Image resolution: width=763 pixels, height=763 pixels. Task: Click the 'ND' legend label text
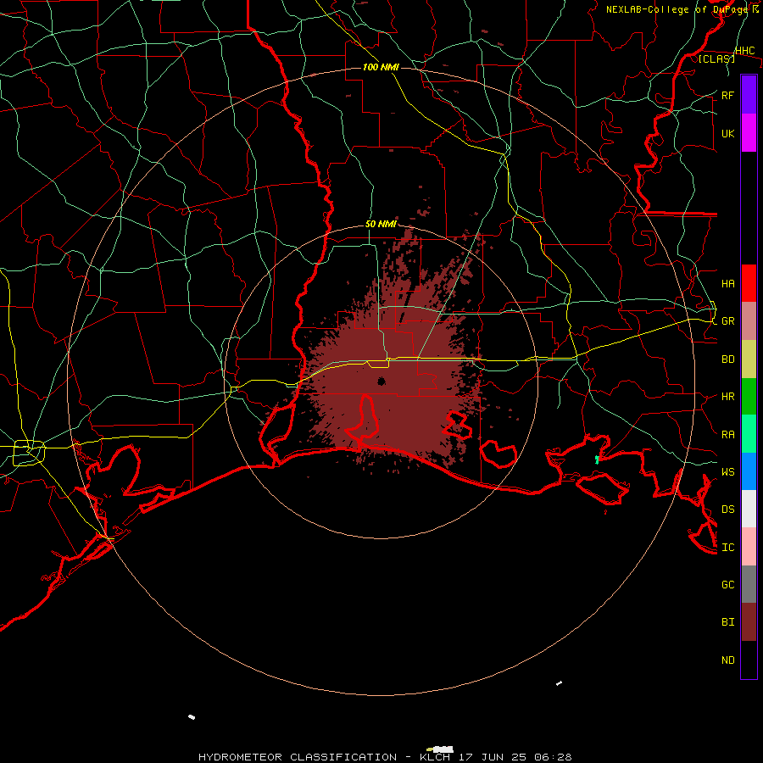click(x=727, y=660)
